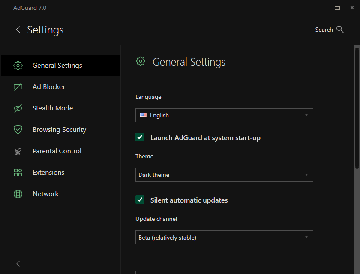Click the vertical scrollbar on right edge
The height and width of the screenshot is (274, 360).
[x=357, y=107]
